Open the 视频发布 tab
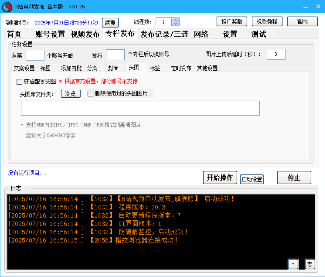 tap(85, 34)
